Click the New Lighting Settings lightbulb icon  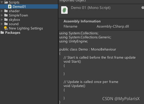[6, 28]
